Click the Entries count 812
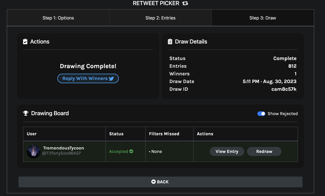The image size is (325, 196). pos(292,66)
